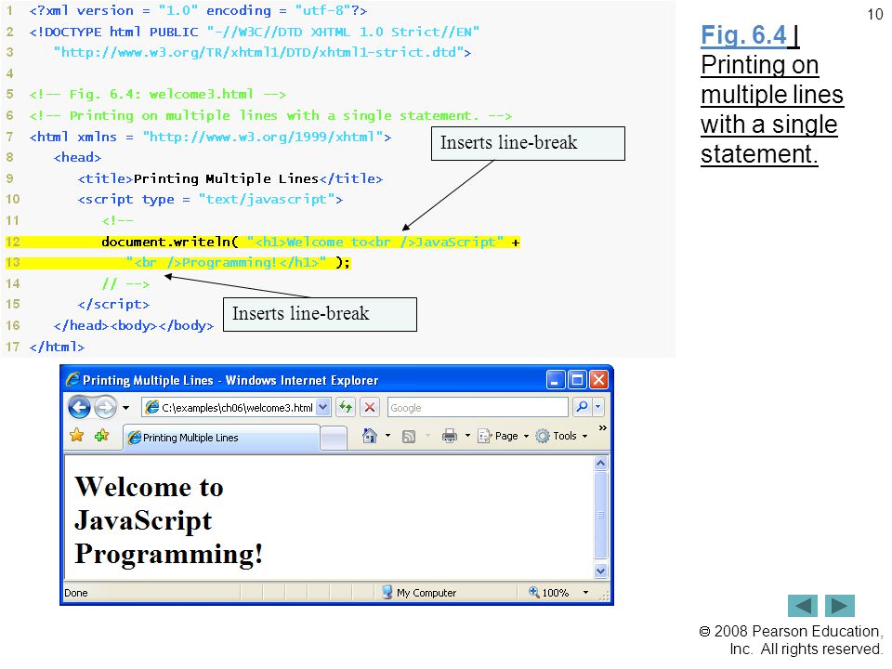This screenshot has height=669, width=892.
Task: Open the zoom level dropdown arrow
Action: [x=586, y=592]
